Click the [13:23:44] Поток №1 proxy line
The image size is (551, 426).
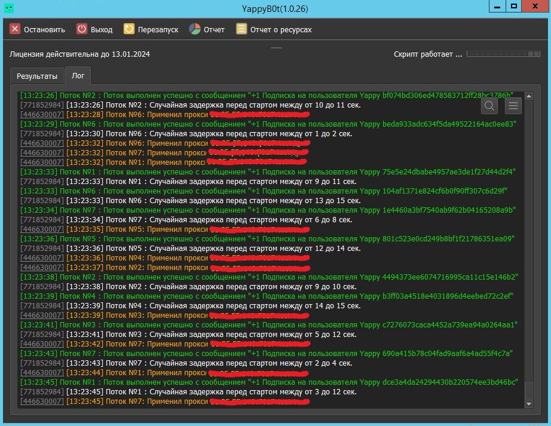[x=164, y=373]
